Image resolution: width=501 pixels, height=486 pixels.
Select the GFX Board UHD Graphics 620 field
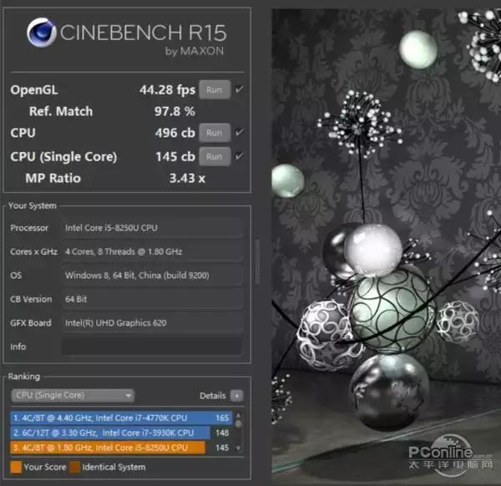pyautogui.click(x=152, y=323)
